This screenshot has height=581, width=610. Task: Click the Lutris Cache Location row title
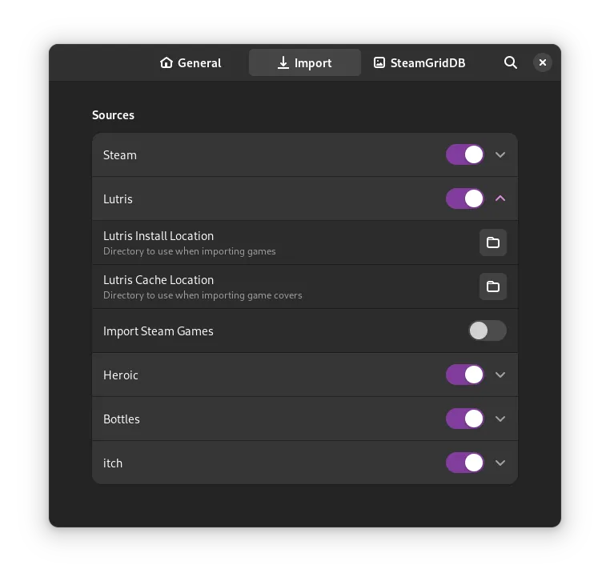tap(159, 280)
